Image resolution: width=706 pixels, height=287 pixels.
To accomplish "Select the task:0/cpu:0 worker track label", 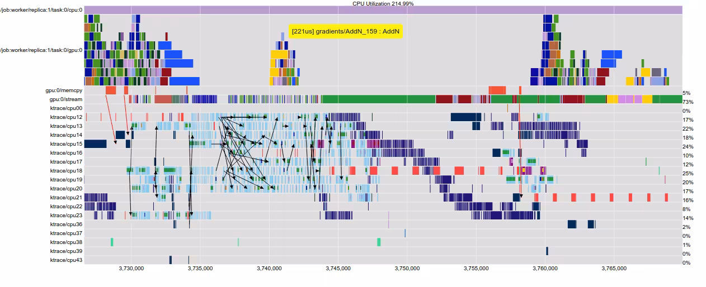I will point(41,10).
